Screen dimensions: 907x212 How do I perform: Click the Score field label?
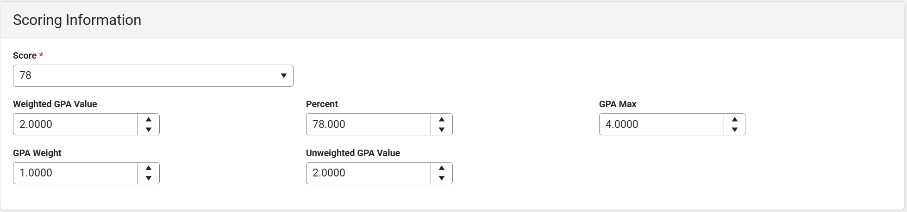point(25,55)
